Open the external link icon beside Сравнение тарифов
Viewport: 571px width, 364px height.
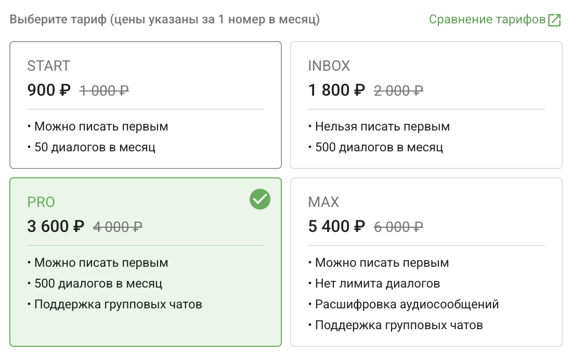[x=554, y=20]
